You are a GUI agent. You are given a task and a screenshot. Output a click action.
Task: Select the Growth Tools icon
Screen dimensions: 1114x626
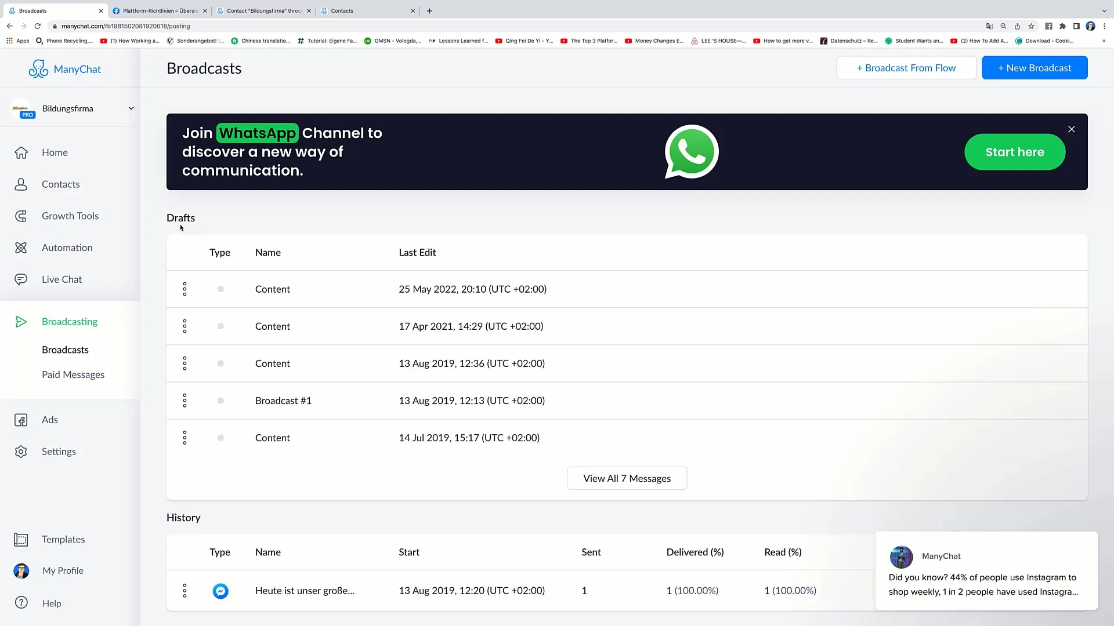(x=21, y=216)
